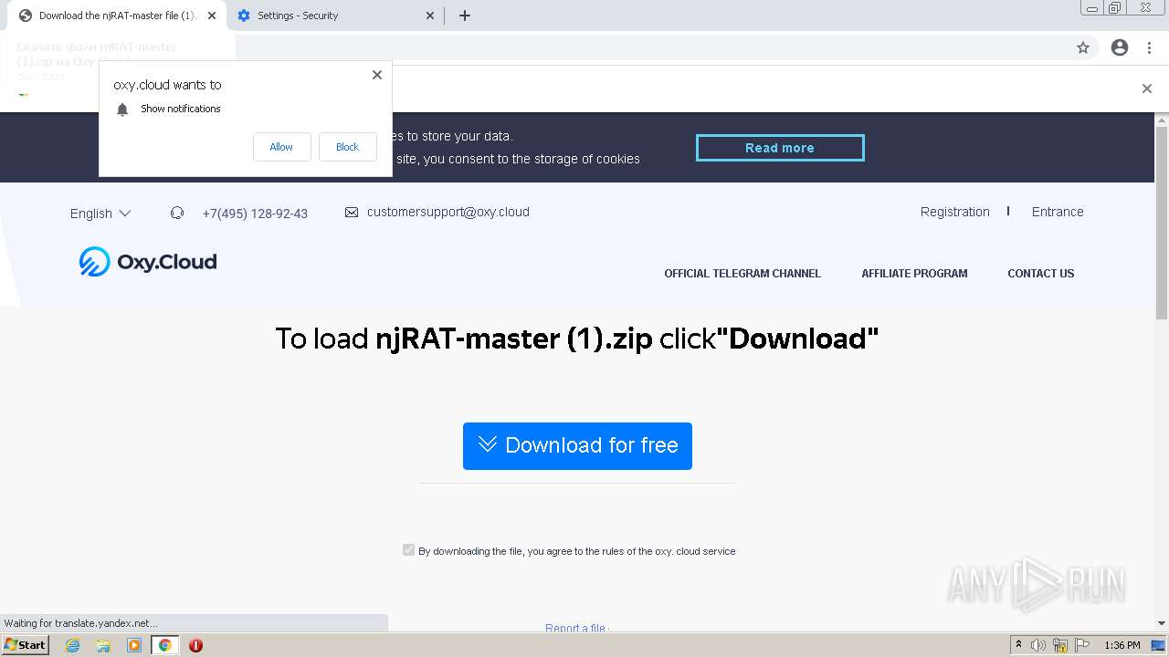Close the notification permission popup

click(376, 75)
